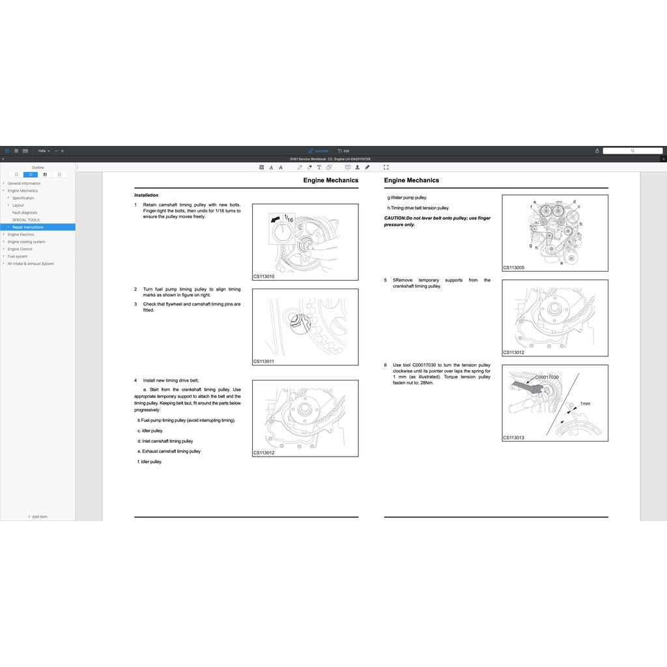This screenshot has height=667, width=667.
Task: Select the signature pen tool
Action: (367, 167)
